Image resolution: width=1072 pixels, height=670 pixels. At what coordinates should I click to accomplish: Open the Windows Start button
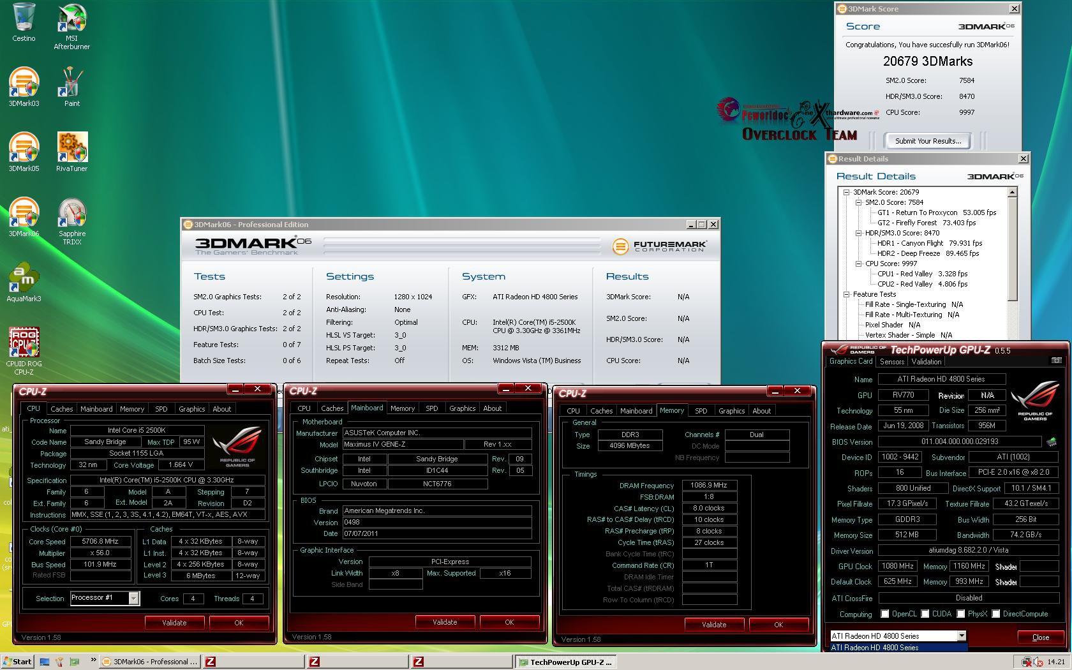pos(17,662)
